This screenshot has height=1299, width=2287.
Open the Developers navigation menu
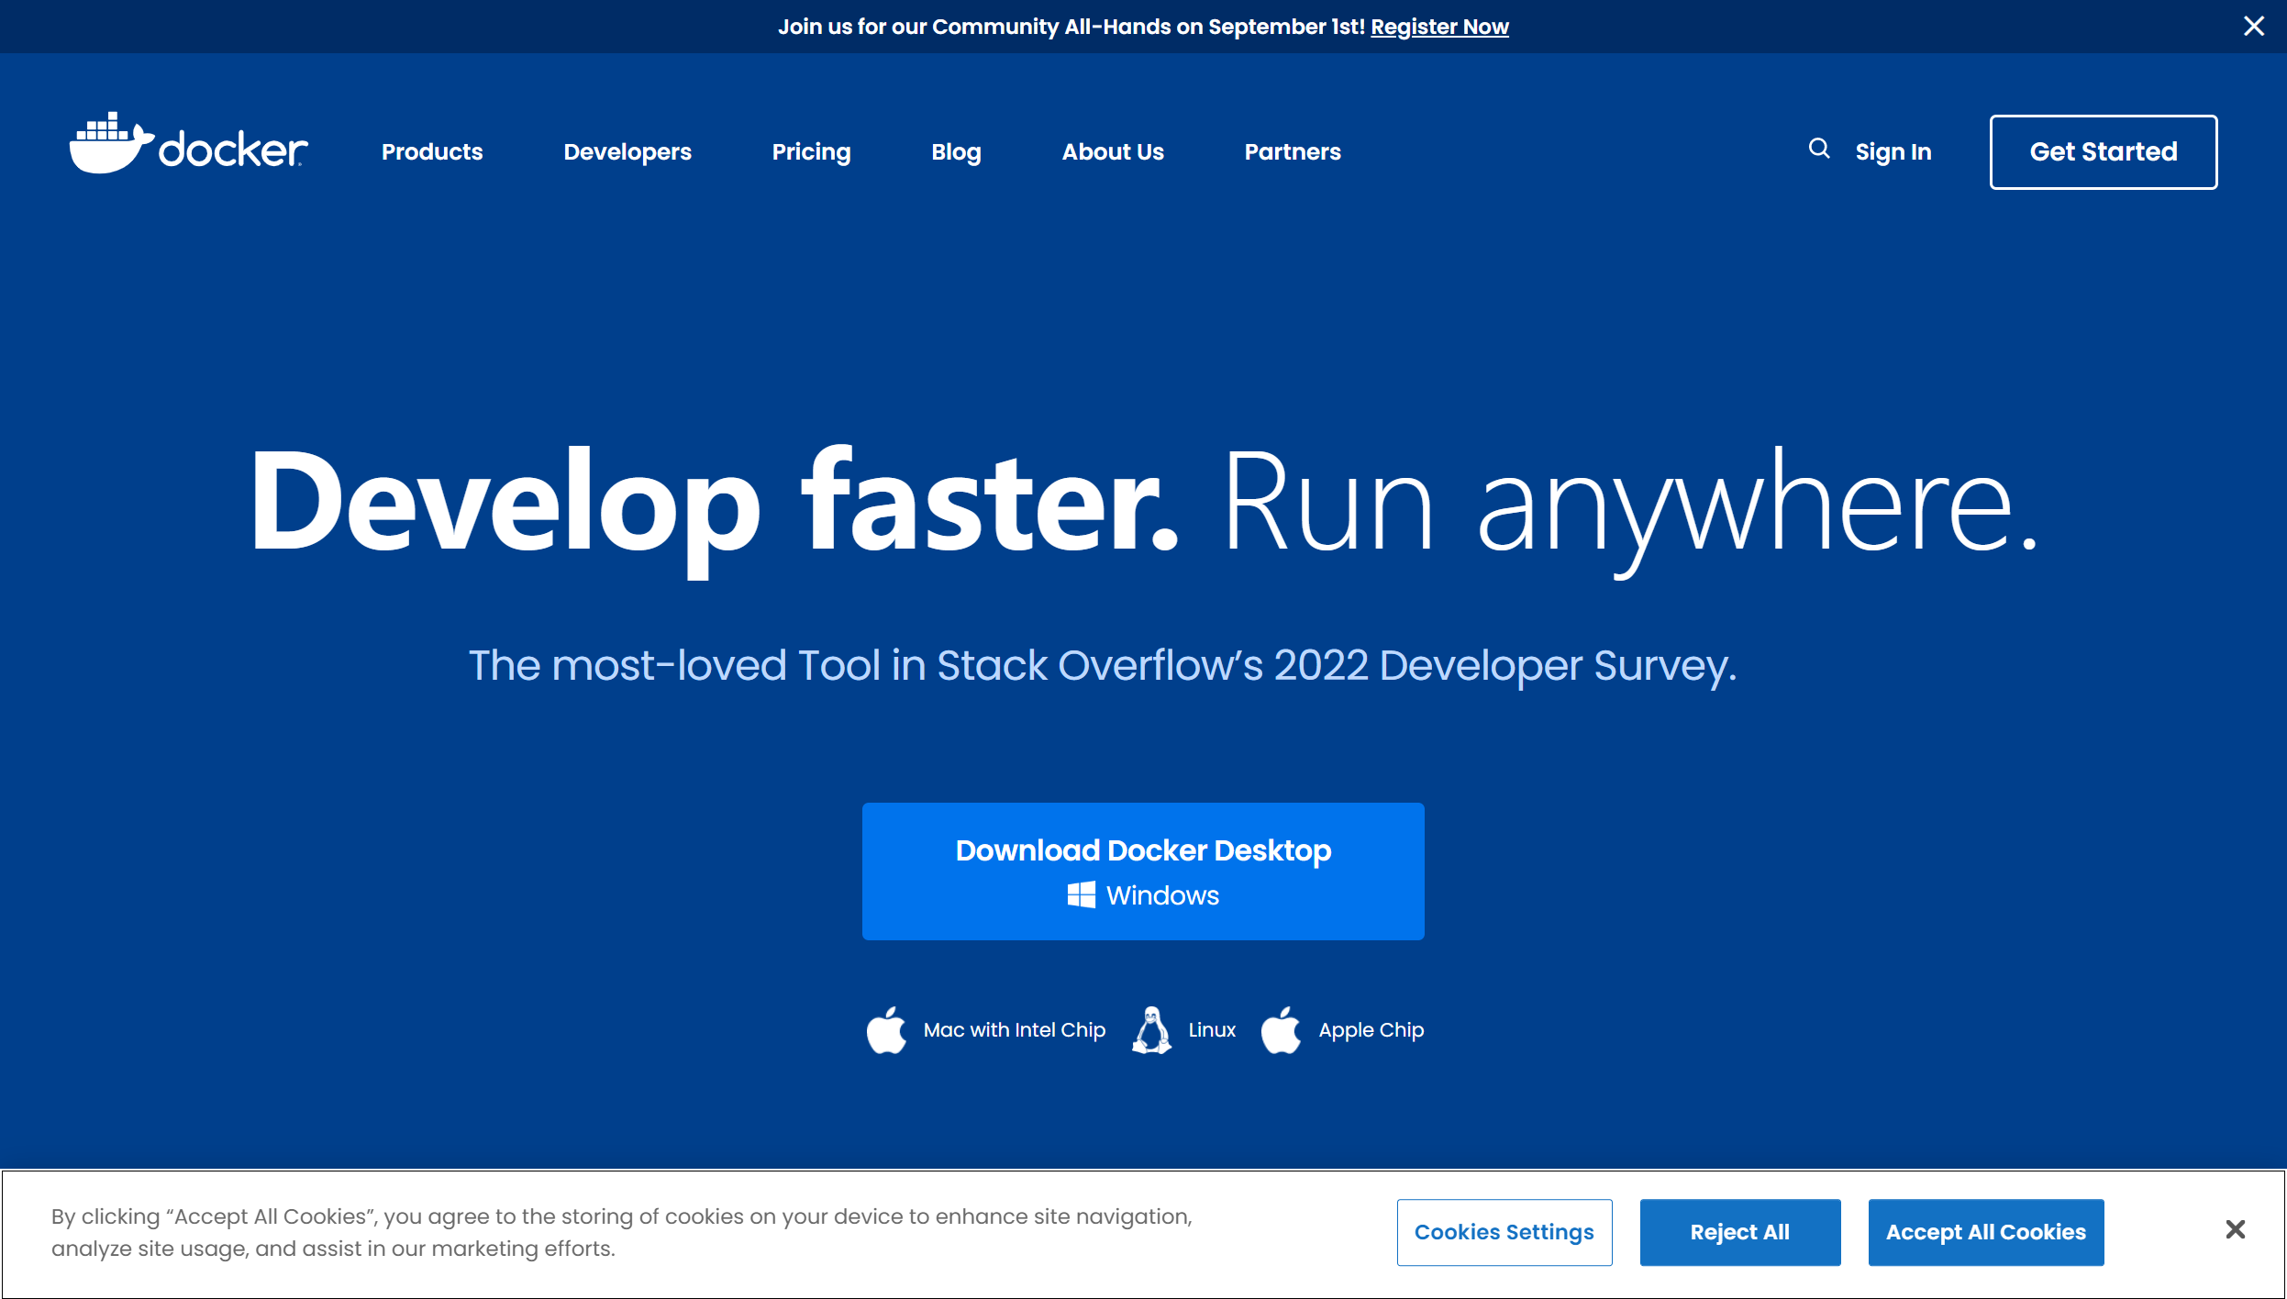[627, 151]
